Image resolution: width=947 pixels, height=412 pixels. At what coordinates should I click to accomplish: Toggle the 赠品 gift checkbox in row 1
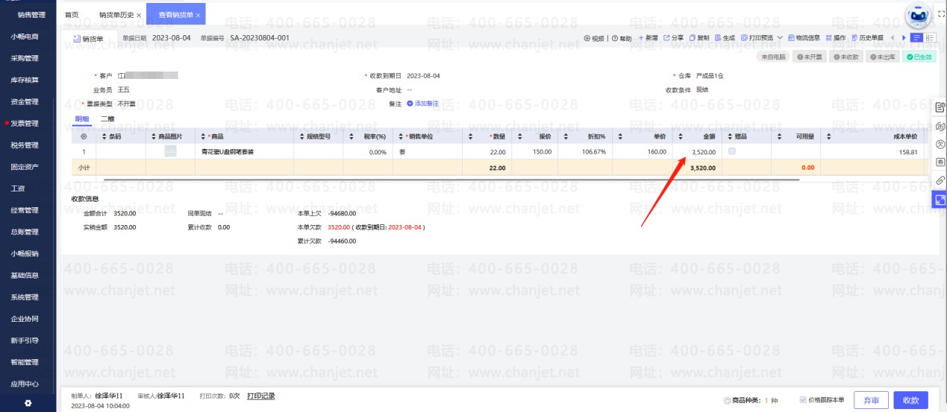point(731,151)
